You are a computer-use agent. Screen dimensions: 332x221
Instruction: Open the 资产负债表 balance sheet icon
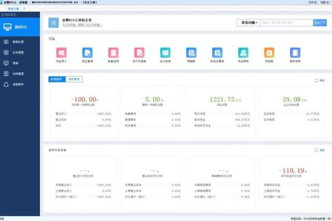[x=139, y=52]
